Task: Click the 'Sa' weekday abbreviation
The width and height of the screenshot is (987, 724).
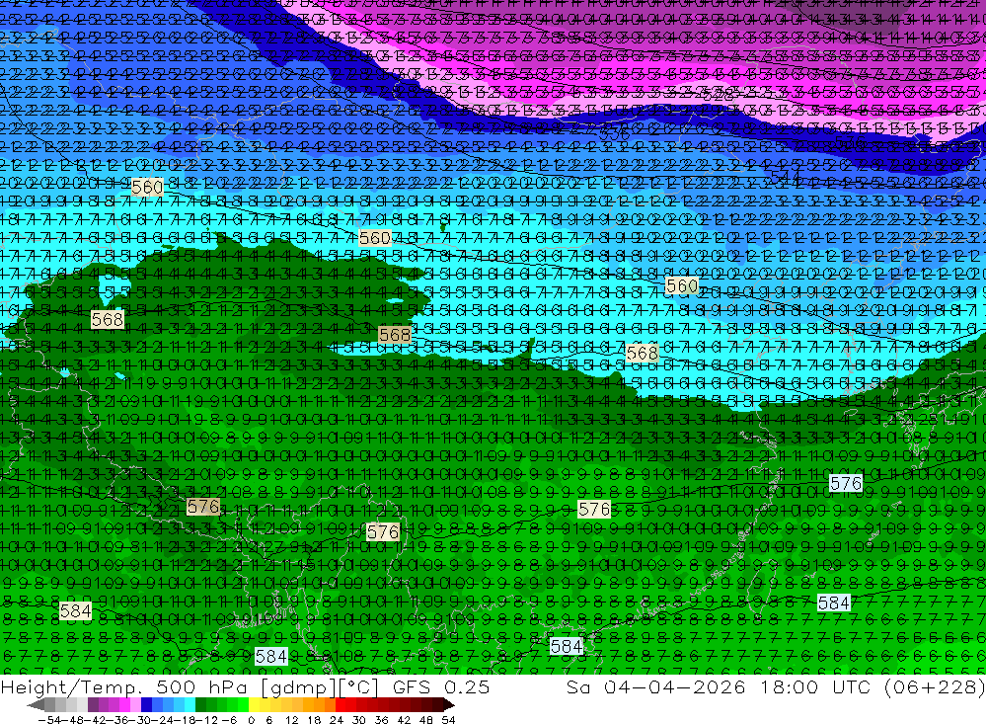Action: (577, 687)
